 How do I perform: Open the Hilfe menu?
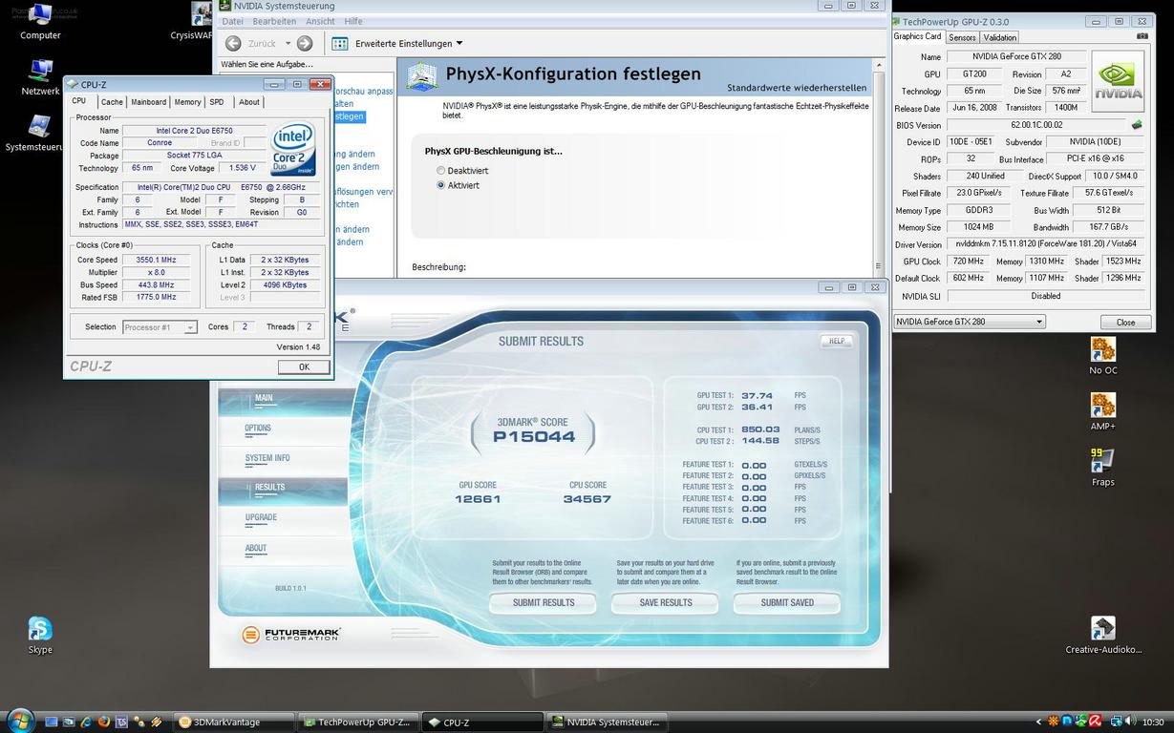click(x=353, y=21)
